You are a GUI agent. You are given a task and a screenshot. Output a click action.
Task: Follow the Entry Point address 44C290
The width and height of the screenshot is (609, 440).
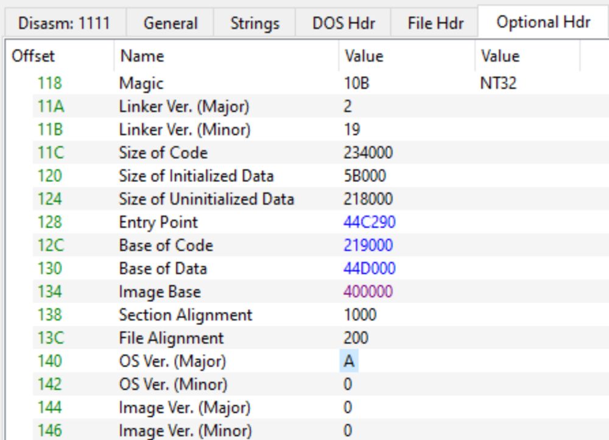(x=370, y=222)
